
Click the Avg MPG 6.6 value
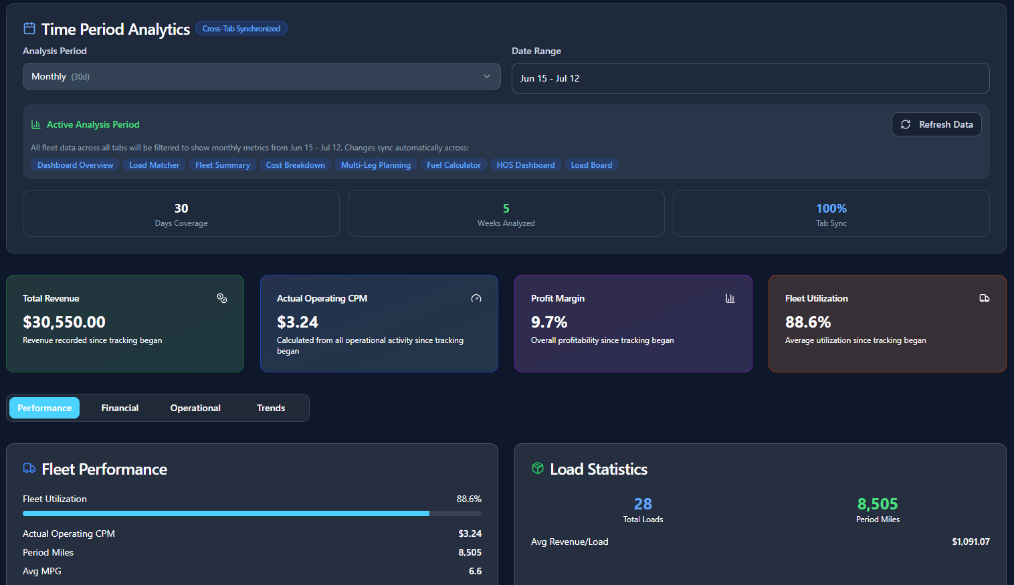tap(475, 571)
